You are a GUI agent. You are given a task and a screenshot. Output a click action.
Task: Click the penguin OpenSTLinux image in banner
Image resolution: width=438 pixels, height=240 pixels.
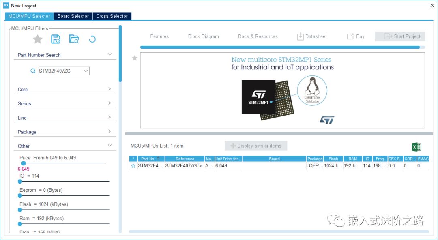(x=312, y=90)
